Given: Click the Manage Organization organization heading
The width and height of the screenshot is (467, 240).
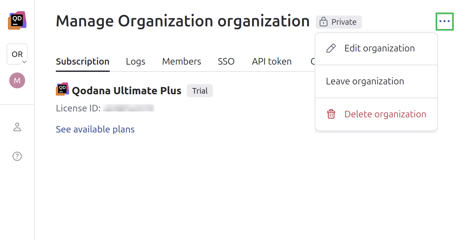Looking at the screenshot, I should pos(183,21).
